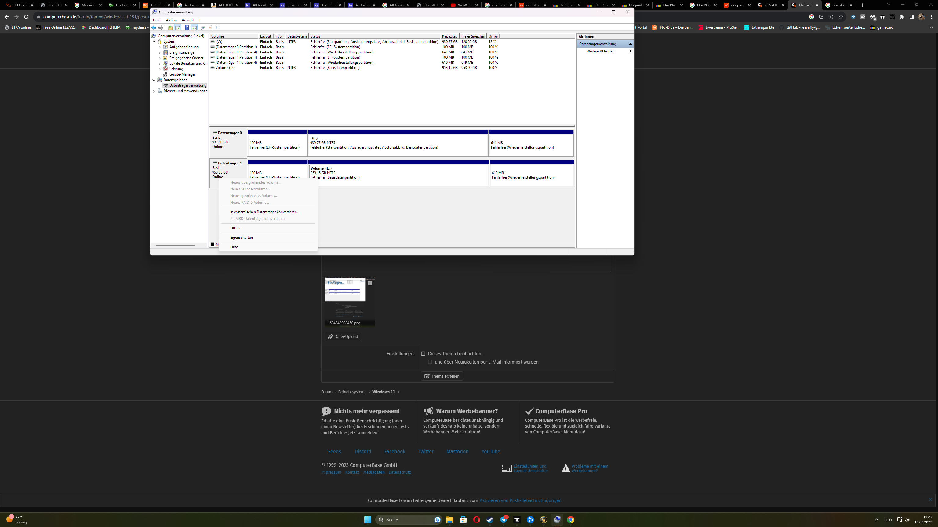
Task: Open the Weitere Aktionen submenu arrow
Action: (x=630, y=51)
